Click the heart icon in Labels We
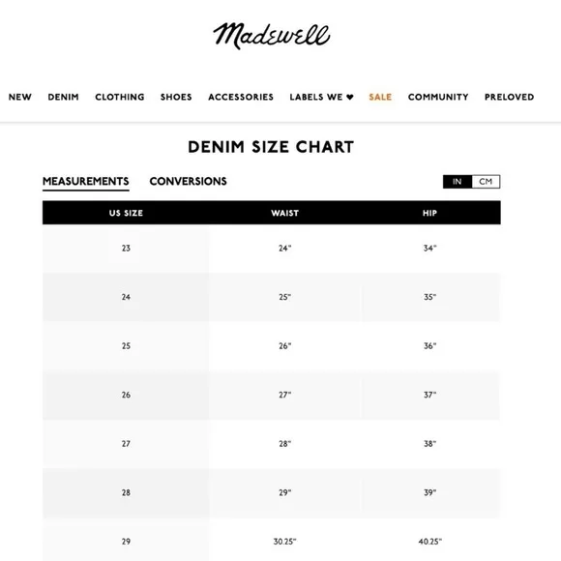The width and height of the screenshot is (561, 561). click(x=350, y=97)
